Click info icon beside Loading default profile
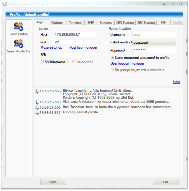 point(37,112)
